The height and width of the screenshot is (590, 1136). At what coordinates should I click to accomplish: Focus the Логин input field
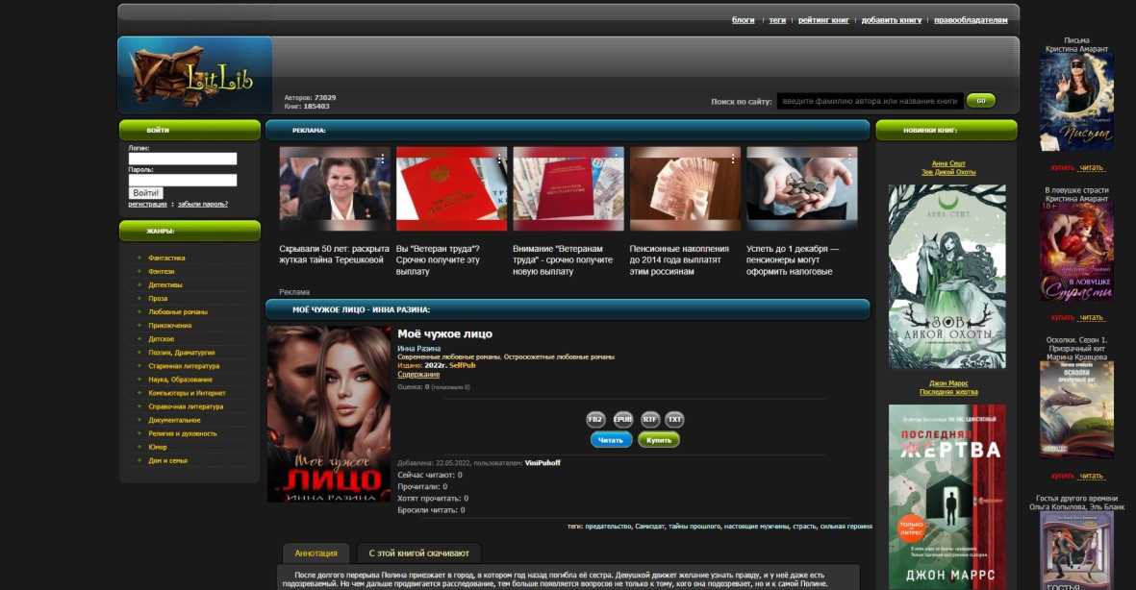[183, 159]
